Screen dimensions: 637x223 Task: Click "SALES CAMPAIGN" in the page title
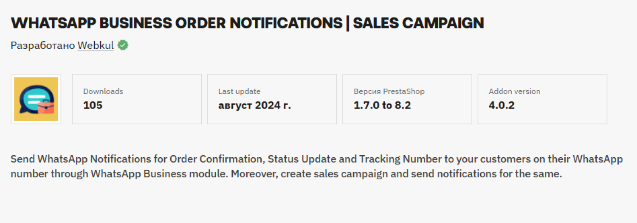(x=418, y=23)
